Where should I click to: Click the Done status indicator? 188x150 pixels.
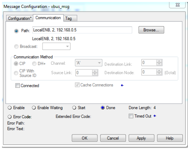pos(103,108)
